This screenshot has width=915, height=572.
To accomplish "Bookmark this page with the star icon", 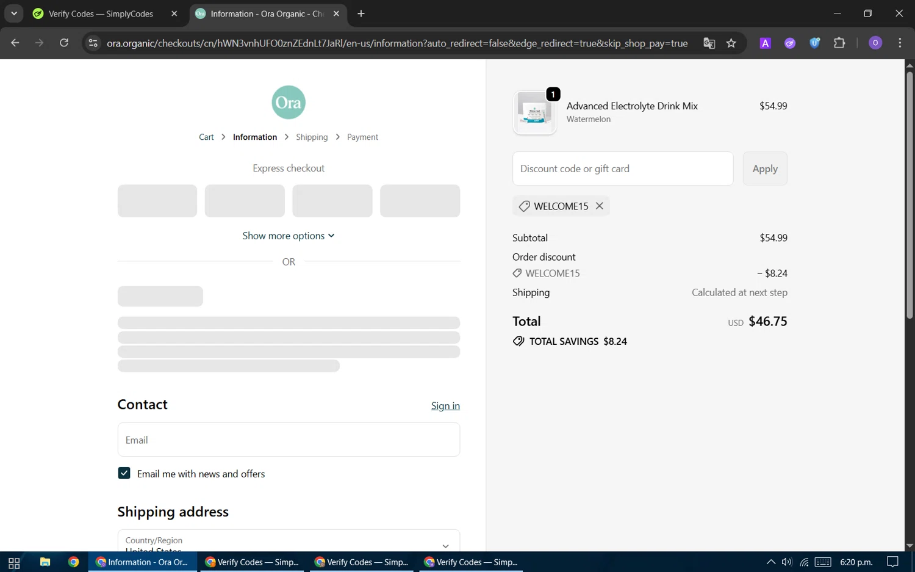I will [731, 43].
